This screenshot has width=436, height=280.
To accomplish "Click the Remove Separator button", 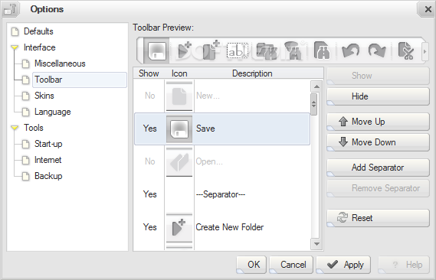I will (379, 188).
